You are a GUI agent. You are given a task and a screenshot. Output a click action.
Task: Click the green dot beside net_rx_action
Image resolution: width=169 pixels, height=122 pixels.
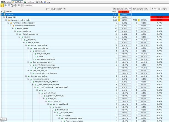(26, 43)
